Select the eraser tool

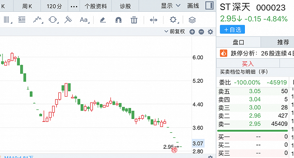(103, 20)
